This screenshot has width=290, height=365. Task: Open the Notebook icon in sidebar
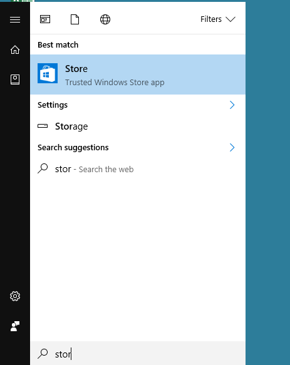point(15,80)
